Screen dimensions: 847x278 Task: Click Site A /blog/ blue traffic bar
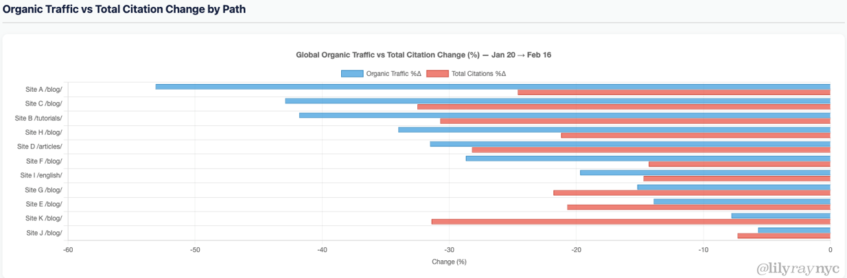pyautogui.click(x=493, y=87)
